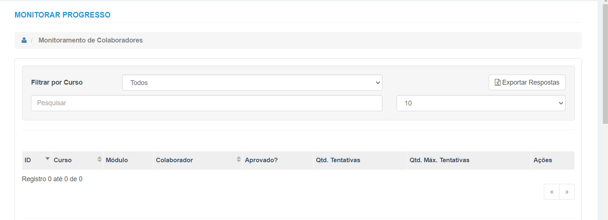Open the page size dropdown showing 10
The height and width of the screenshot is (220, 608).
481,103
